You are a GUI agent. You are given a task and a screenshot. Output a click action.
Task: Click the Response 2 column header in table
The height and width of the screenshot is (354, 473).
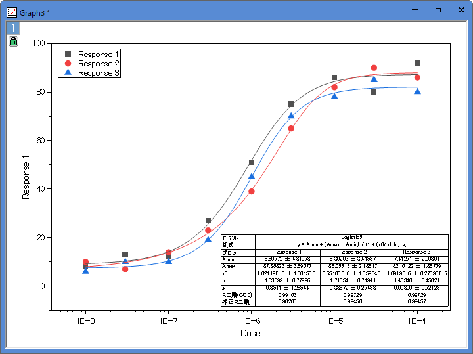(x=353, y=252)
